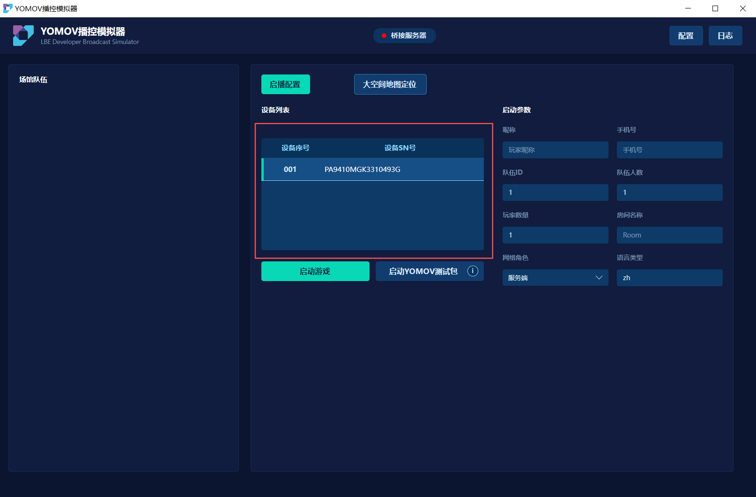Click the 玩家数量 input field
The image size is (756, 497).
pos(556,235)
